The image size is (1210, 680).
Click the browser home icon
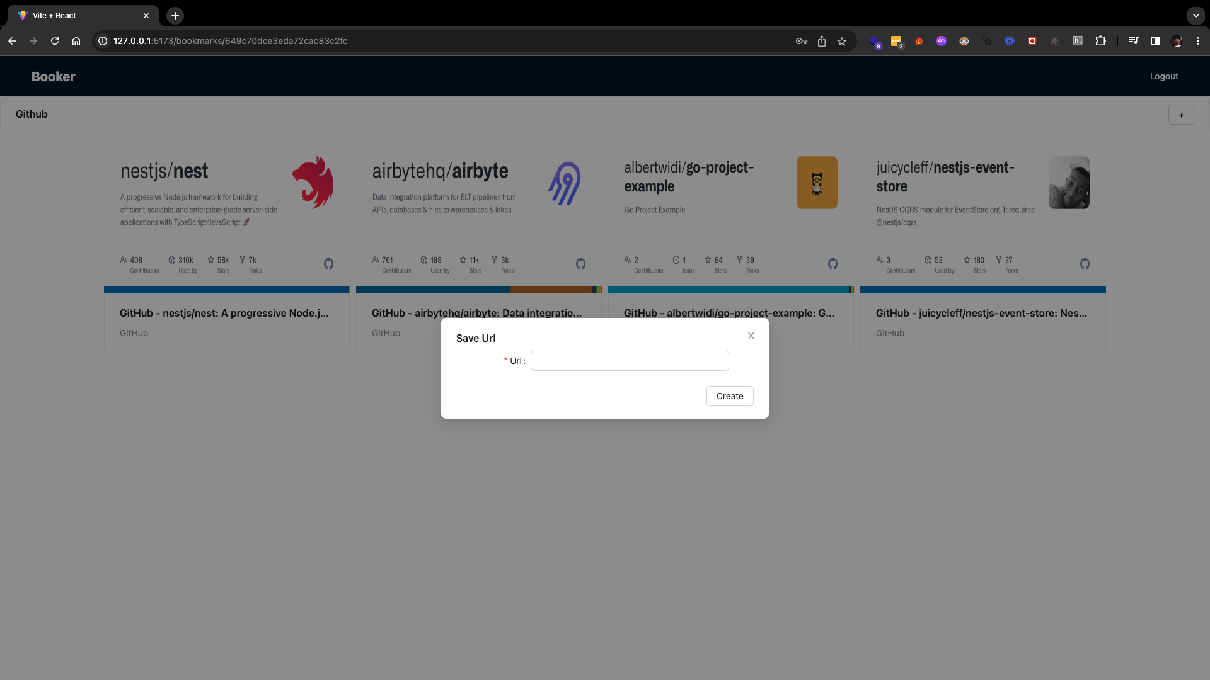click(x=76, y=41)
